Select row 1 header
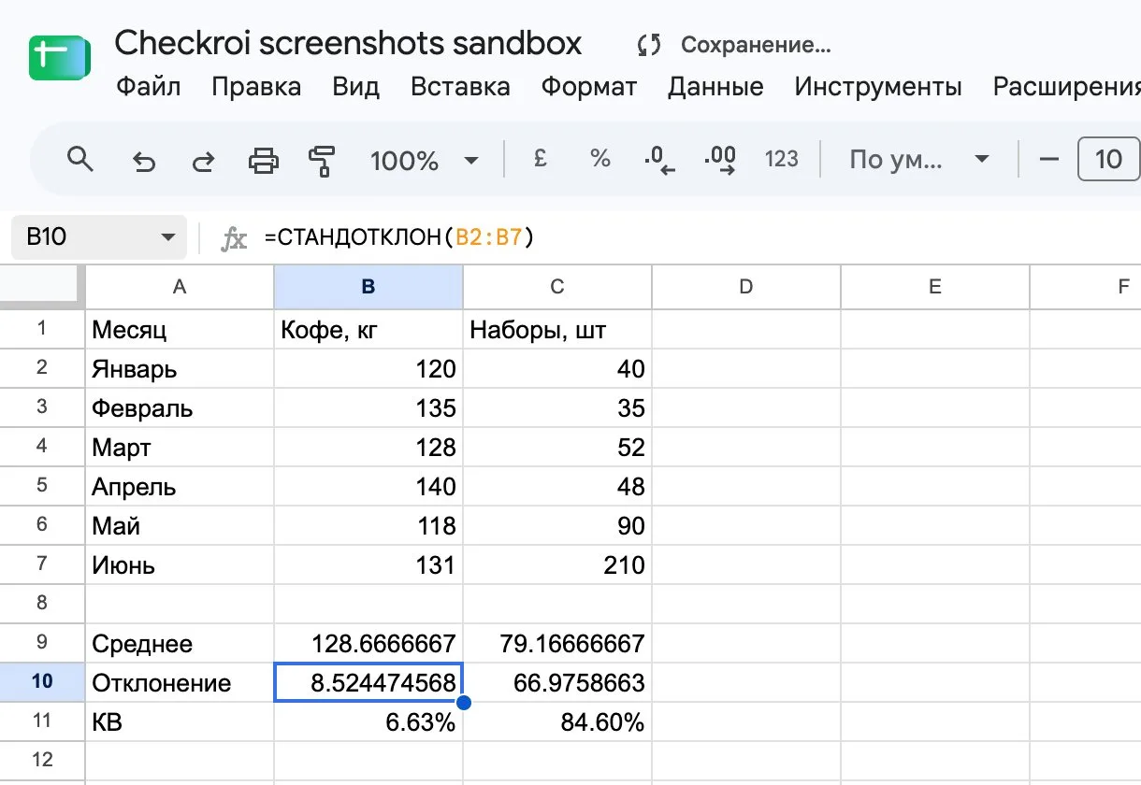The image size is (1141, 785). coord(42,328)
